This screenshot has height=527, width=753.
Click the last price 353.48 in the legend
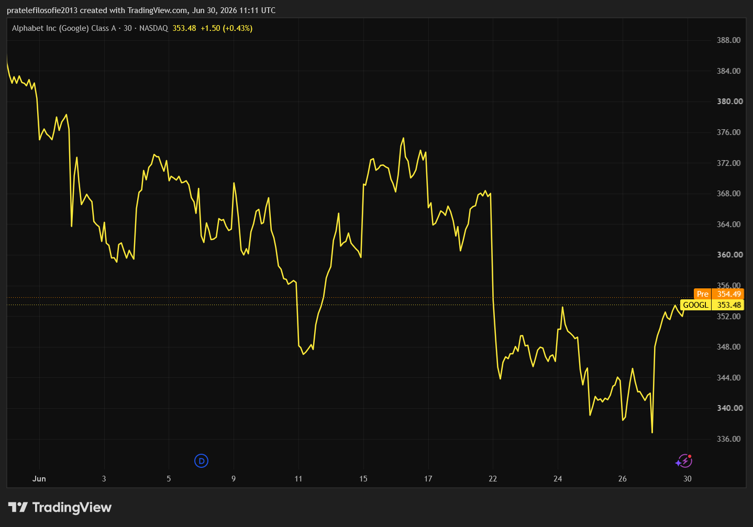click(184, 28)
